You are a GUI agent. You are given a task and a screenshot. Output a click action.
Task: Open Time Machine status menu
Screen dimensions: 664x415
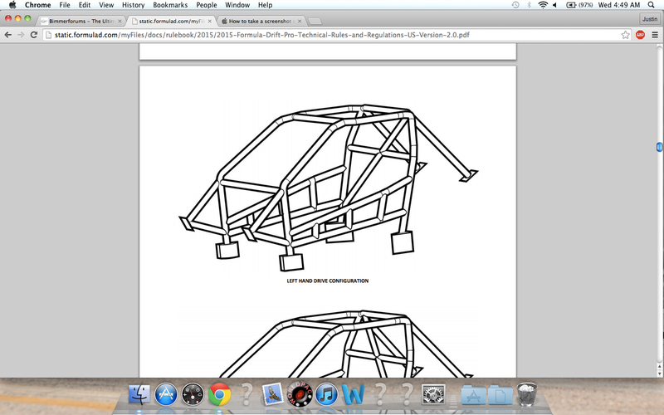515,5
